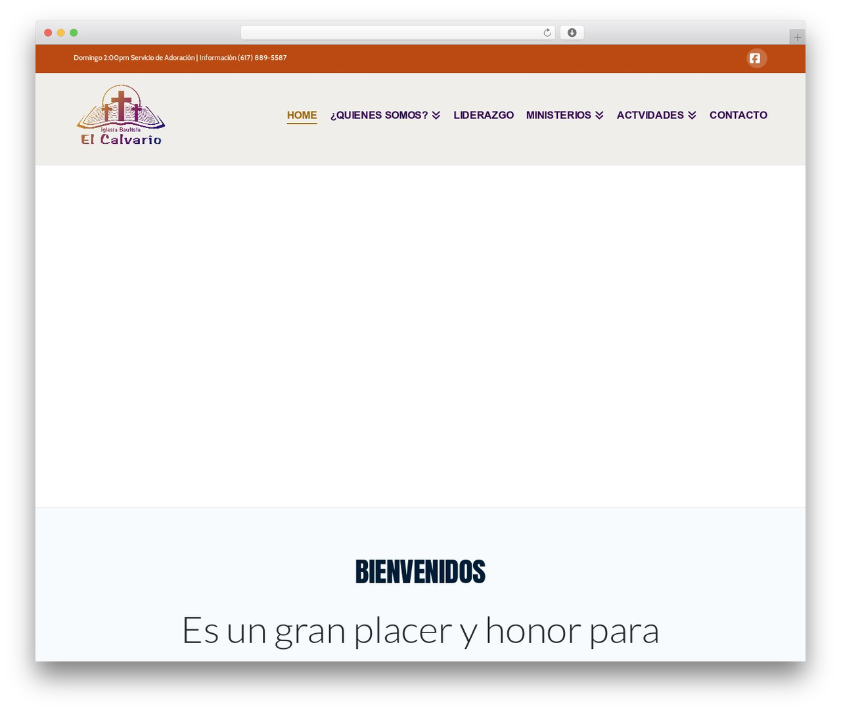This screenshot has height=712, width=841.
Task: Add a new browser tab with plus
Action: tap(797, 37)
